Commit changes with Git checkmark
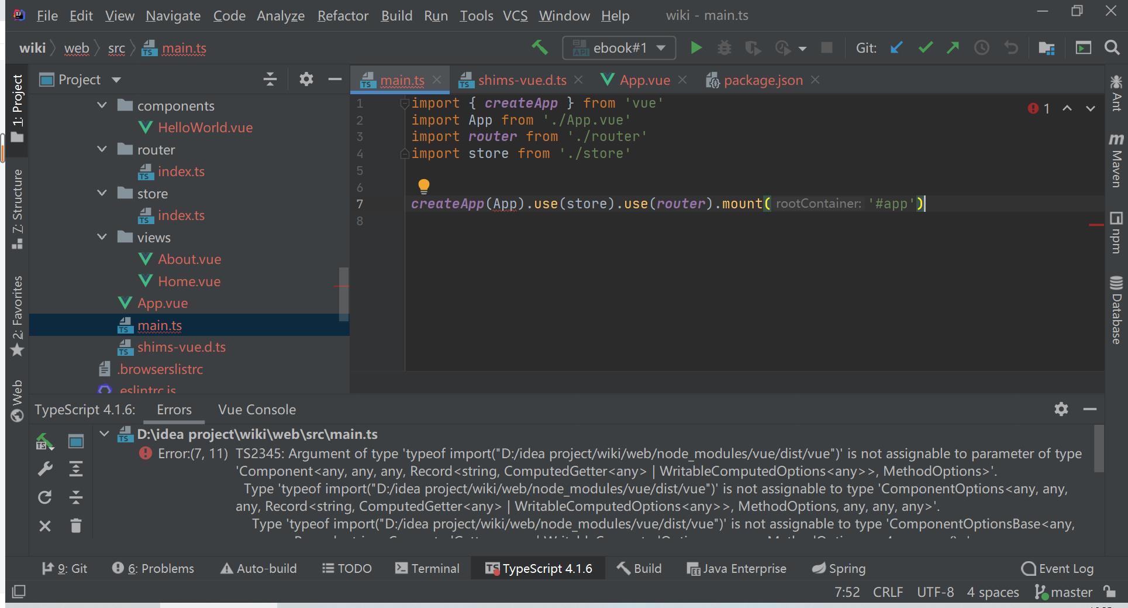 (x=925, y=47)
